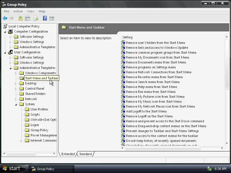231x173 pixels.
Task: Click the User Configuration icon
Action: point(10,52)
